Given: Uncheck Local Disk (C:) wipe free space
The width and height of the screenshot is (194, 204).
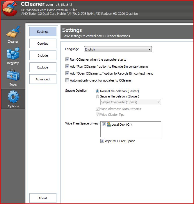Looking at the screenshot, I should 104,124.
